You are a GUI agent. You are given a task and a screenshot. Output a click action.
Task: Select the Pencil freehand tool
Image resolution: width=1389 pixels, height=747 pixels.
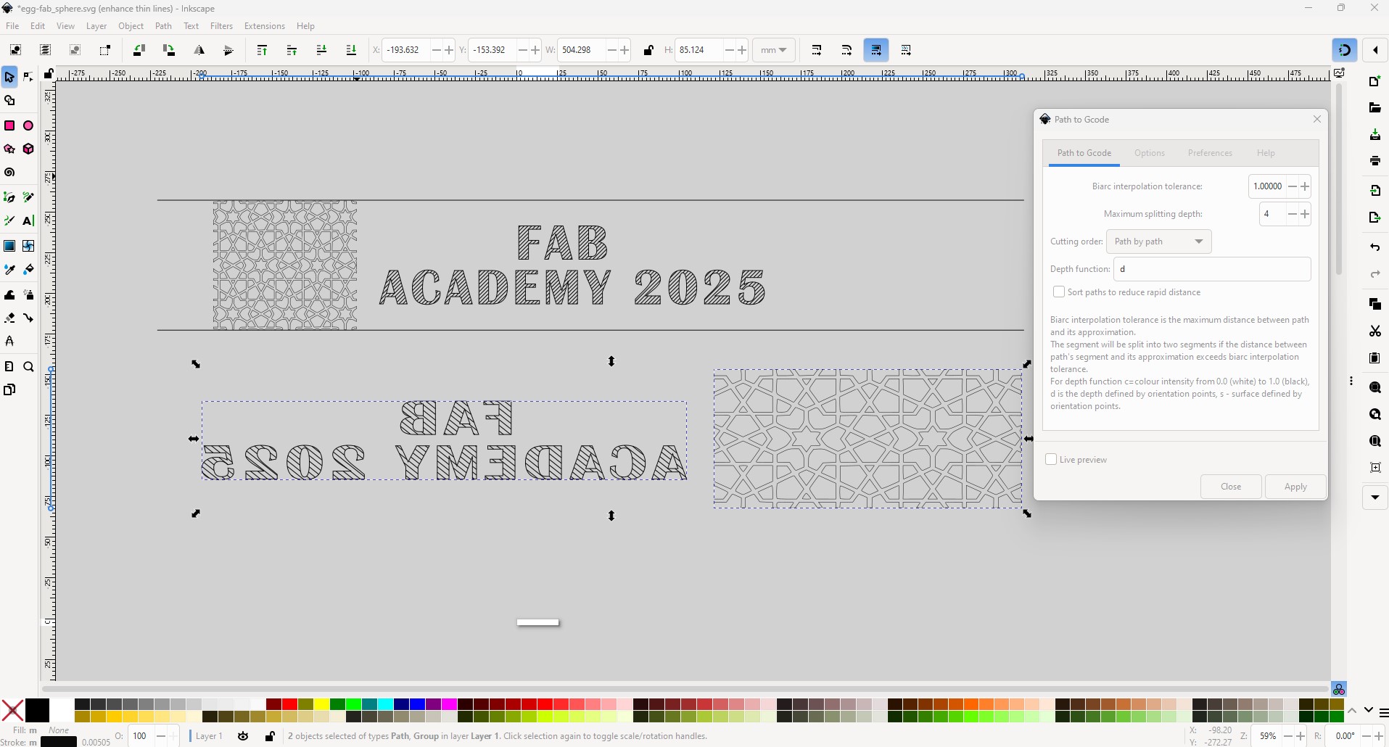tap(28, 197)
